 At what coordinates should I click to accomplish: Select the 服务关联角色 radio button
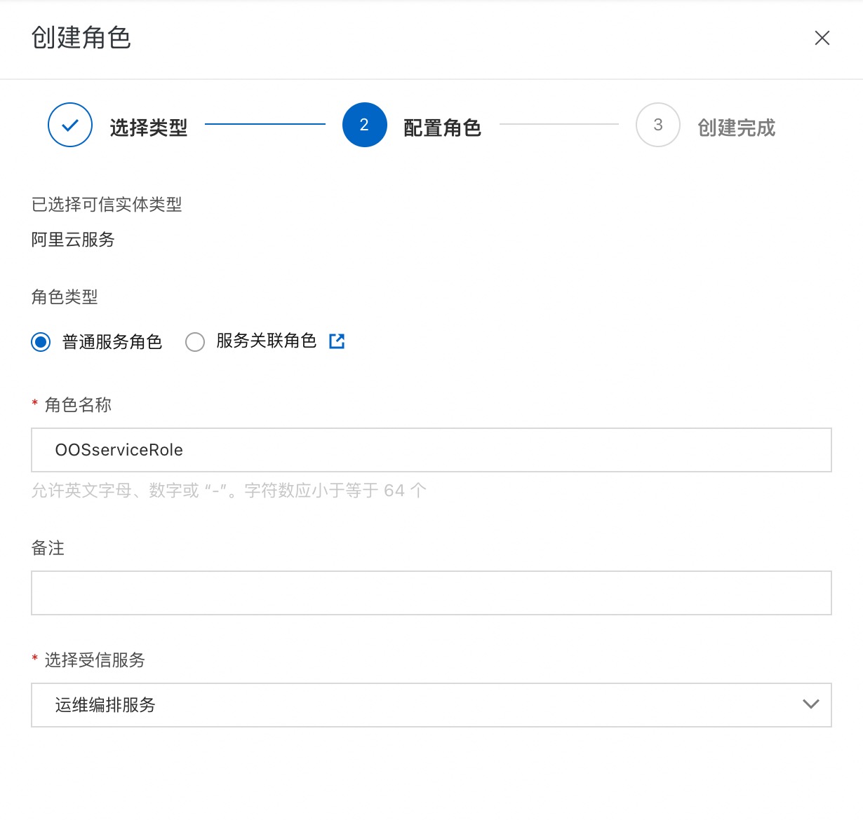point(195,342)
